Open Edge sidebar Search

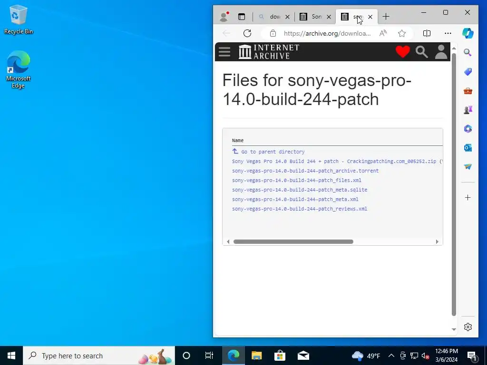[x=468, y=52]
